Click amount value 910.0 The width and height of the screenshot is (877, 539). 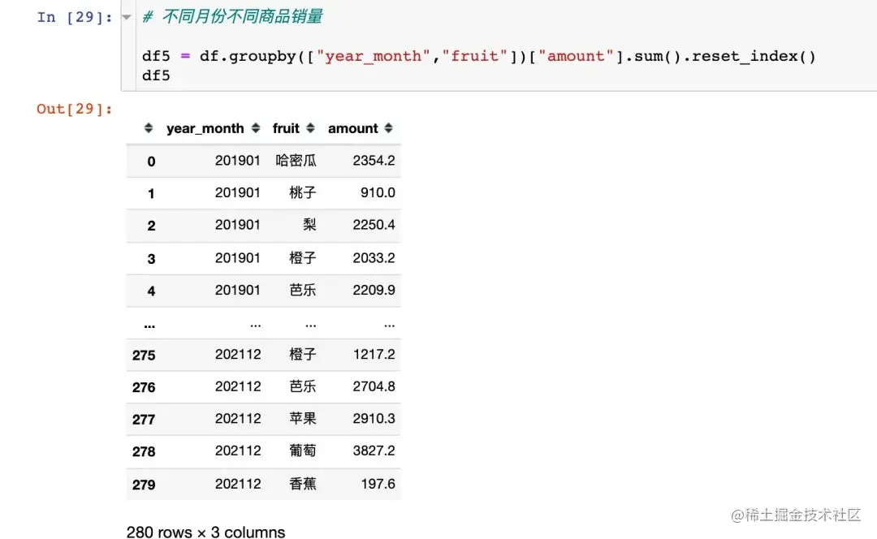click(x=378, y=192)
